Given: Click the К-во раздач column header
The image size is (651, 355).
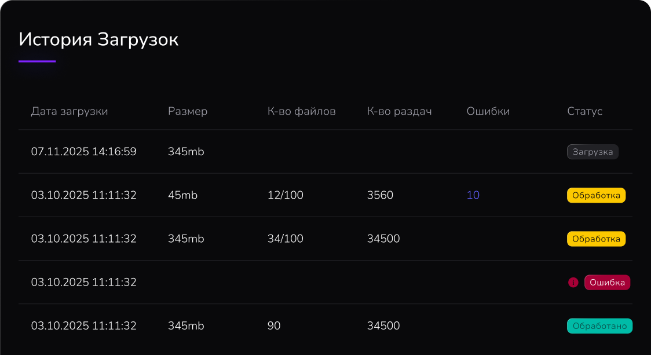Looking at the screenshot, I should click(400, 111).
